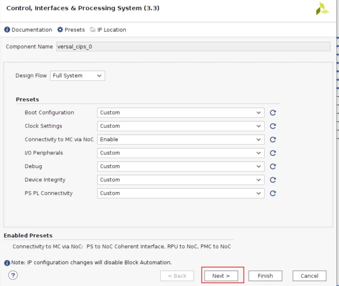Click the Component Name text field
This screenshot has width=339, height=286.
click(193, 47)
